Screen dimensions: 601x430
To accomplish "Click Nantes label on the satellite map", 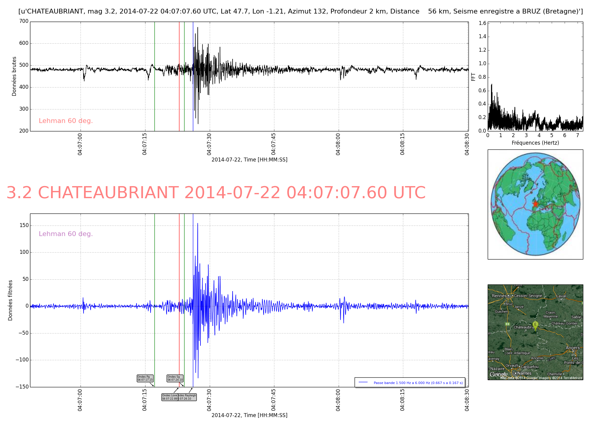I will coord(524,373).
